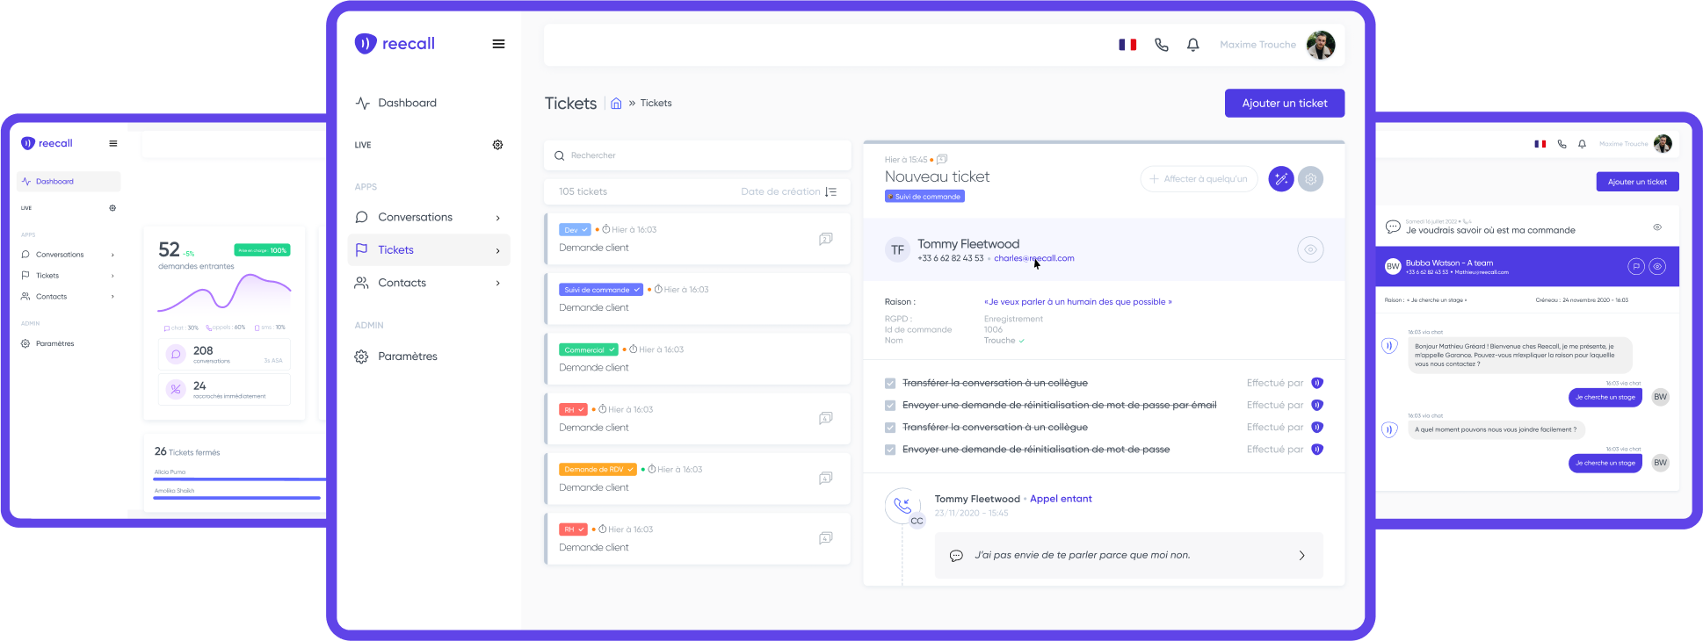Viewport: 1703px width, 641px height.
Task: Click the magic wand button on Nouveau ticket
Action: point(1281,179)
